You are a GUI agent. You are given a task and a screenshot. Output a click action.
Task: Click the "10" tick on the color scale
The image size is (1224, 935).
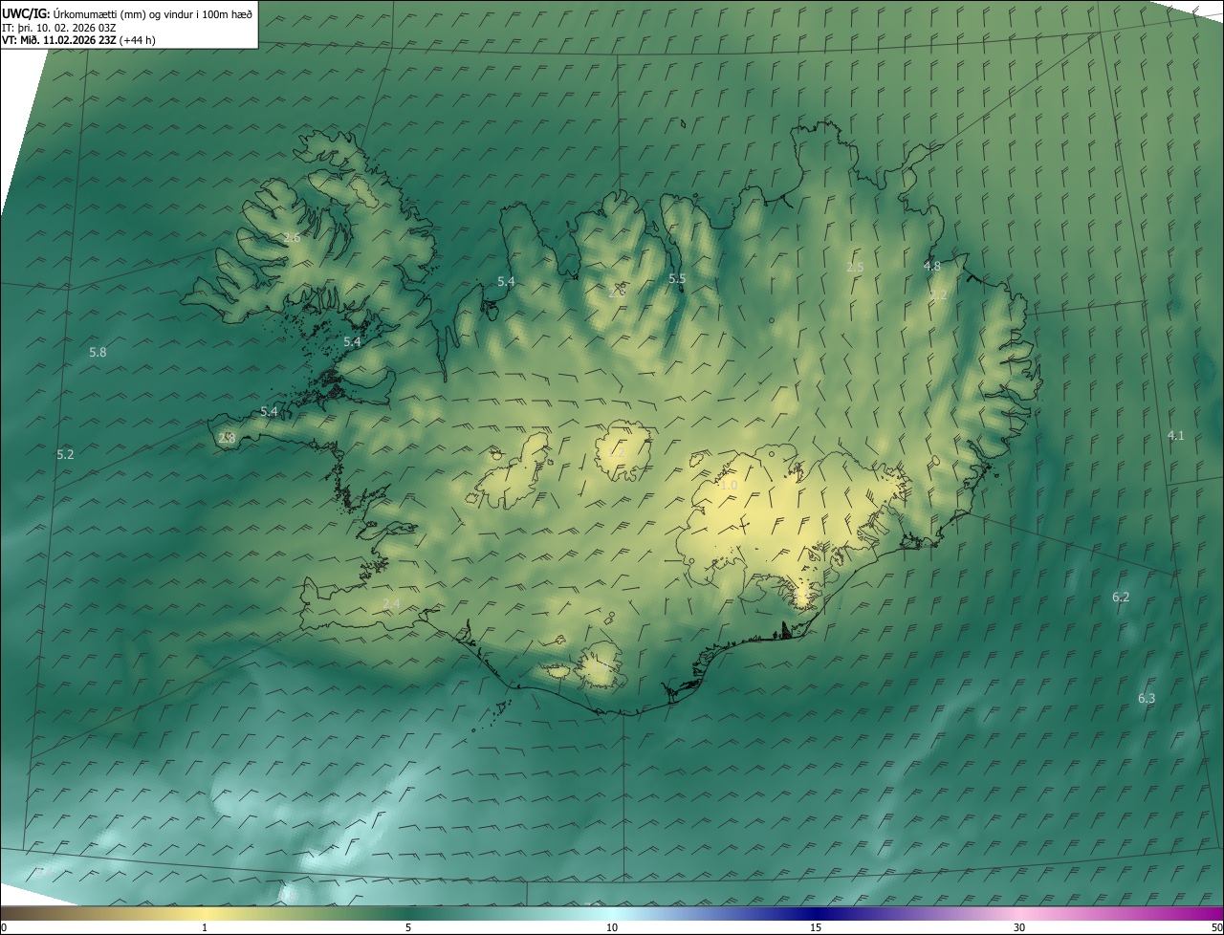pos(612,927)
